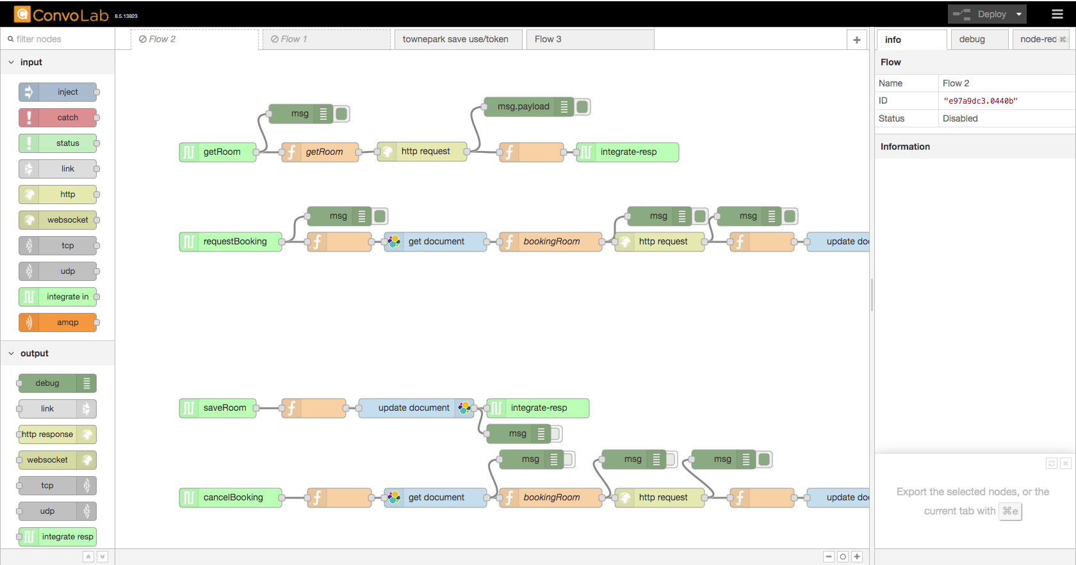The image size is (1076, 565).
Task: Select the cancelBooking node on the canvas
Action: pyautogui.click(x=231, y=498)
